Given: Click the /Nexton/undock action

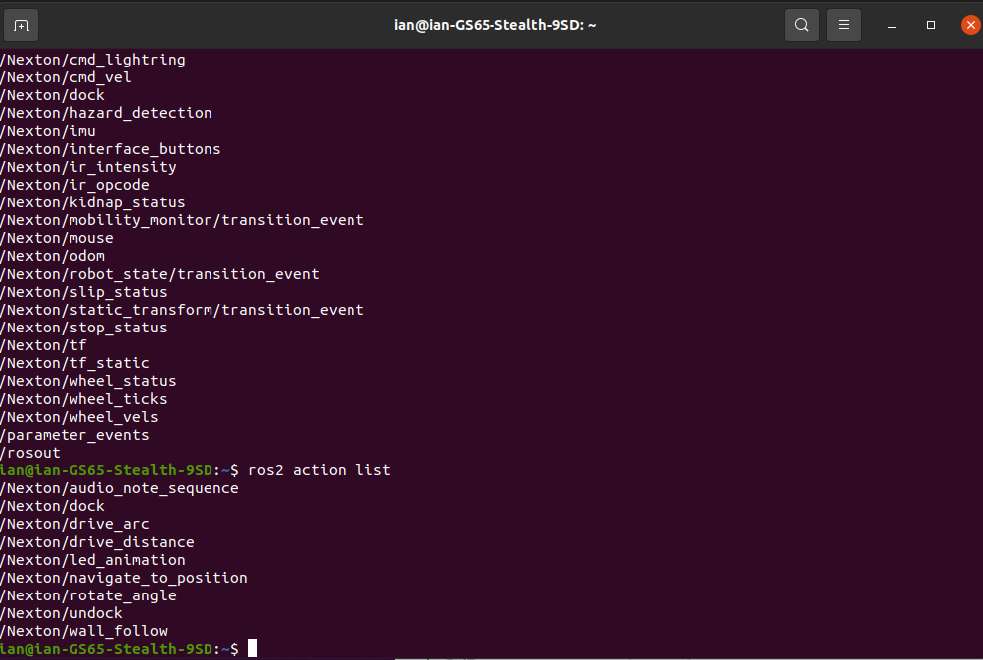Looking at the screenshot, I should pos(62,613).
